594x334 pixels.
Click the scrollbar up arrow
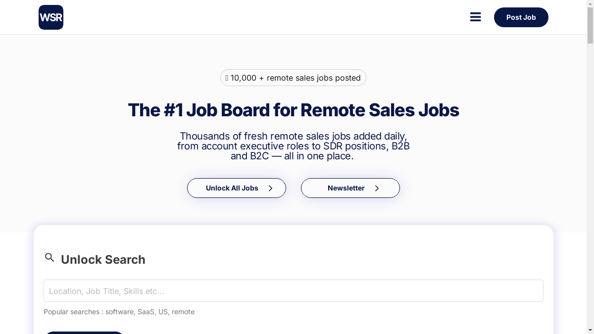pyautogui.click(x=590, y=3)
